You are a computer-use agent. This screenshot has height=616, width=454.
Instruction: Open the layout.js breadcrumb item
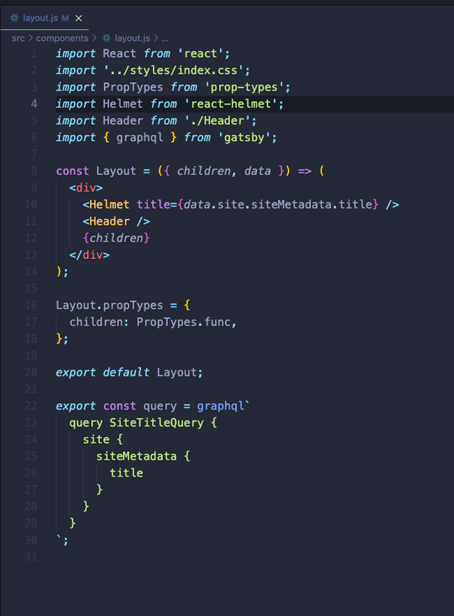[132, 38]
